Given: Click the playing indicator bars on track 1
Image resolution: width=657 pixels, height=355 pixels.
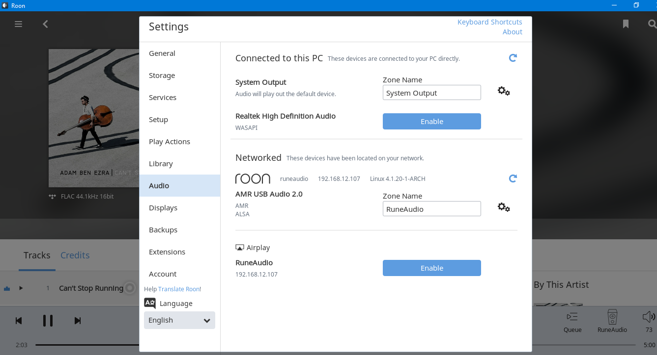Looking at the screenshot, I should [x=7, y=288].
